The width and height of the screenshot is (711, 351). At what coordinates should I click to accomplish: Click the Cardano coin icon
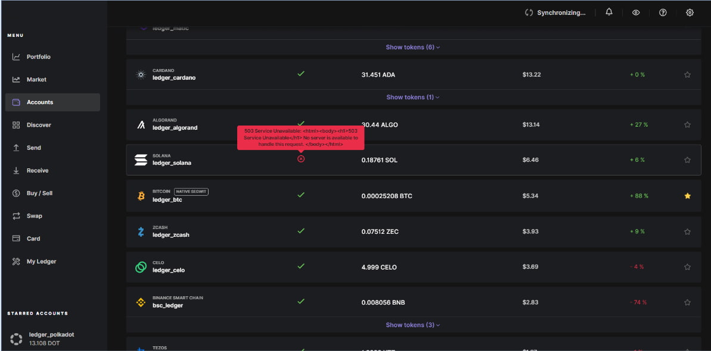[x=141, y=75]
